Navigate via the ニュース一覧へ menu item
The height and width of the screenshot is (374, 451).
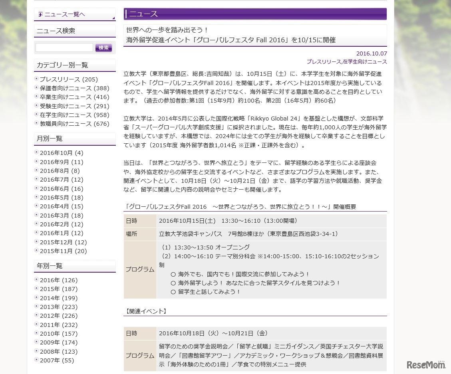tap(64, 14)
